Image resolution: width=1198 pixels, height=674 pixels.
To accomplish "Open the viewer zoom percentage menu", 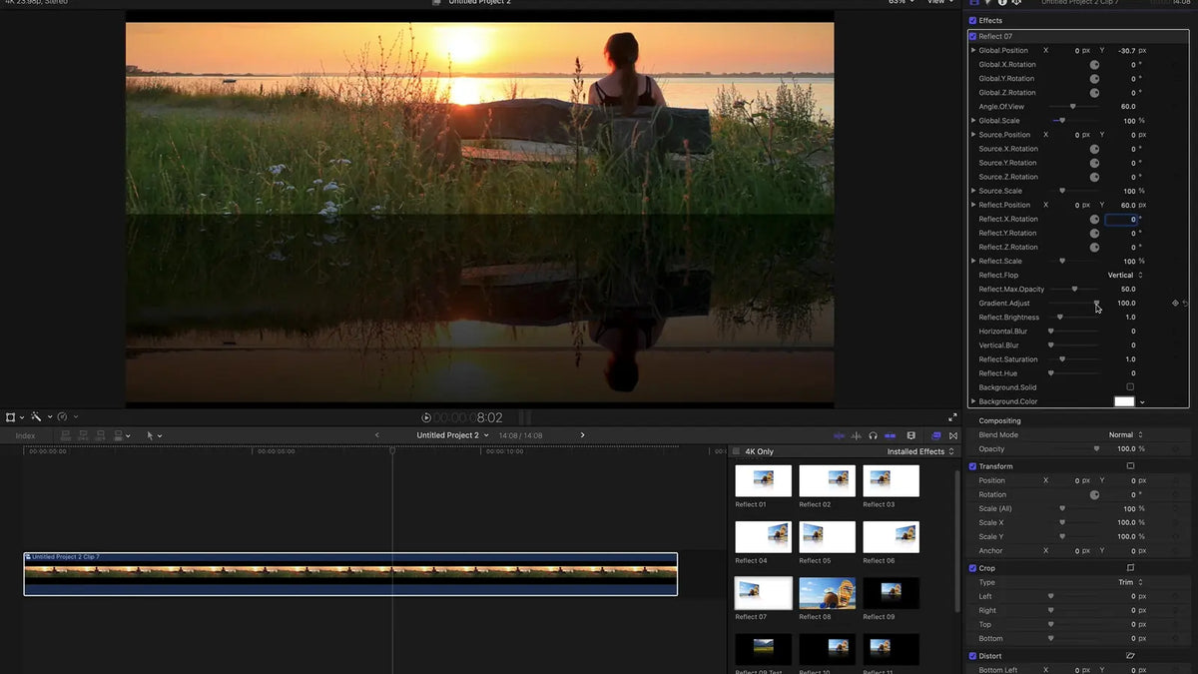I will 900,2.
